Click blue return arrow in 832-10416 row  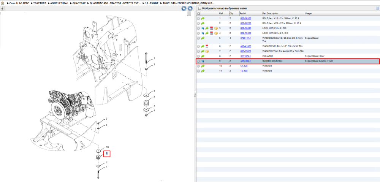pyautogui.click(x=203, y=28)
